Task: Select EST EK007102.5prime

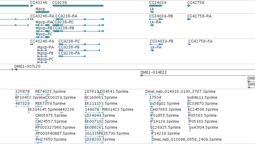Action: 101,122
